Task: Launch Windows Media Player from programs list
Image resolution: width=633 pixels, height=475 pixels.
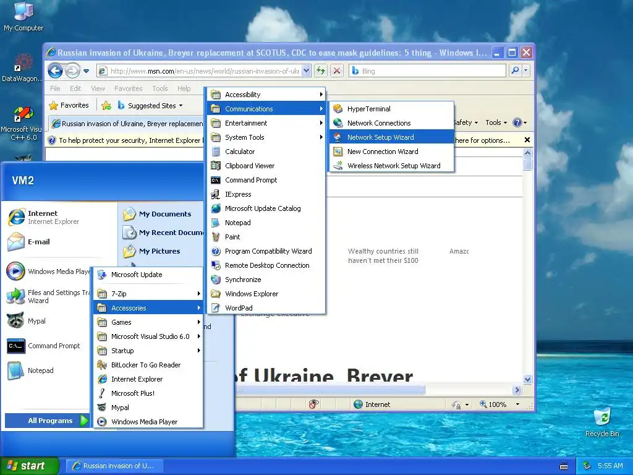Action: pyautogui.click(x=148, y=422)
